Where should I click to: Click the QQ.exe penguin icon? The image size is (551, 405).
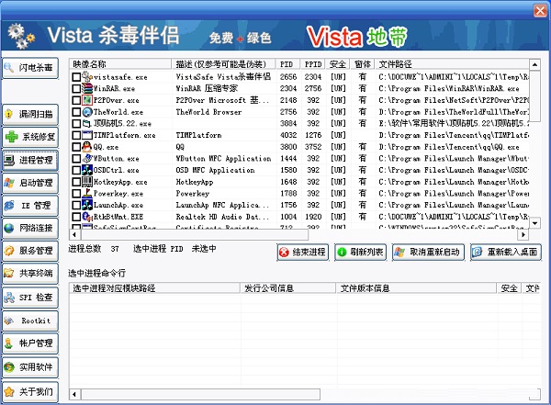pos(87,147)
